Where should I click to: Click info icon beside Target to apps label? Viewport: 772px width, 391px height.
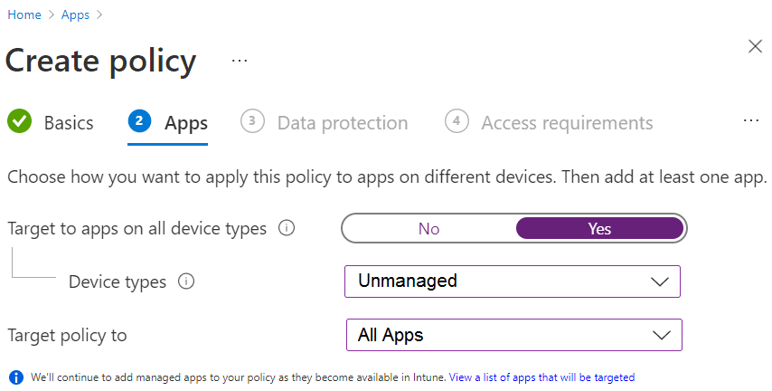point(287,229)
